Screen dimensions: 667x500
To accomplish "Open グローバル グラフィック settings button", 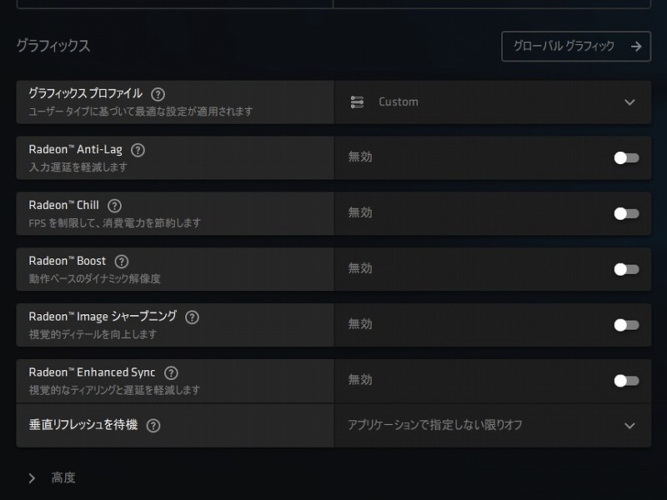I will 576,47.
